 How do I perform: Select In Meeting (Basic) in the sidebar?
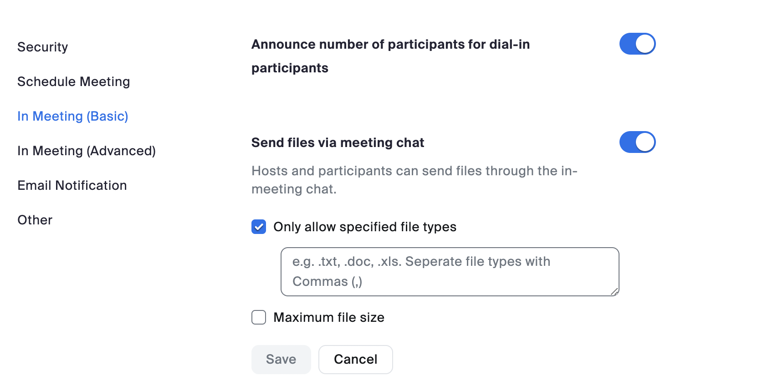tap(73, 116)
